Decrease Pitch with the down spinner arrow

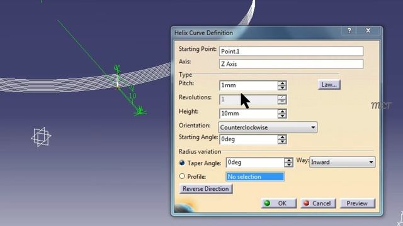tap(282, 88)
